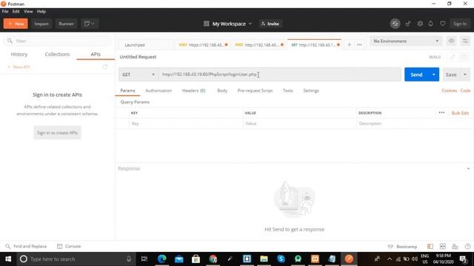Open the HTTP method GET dropdown
Screen dimensions: 474x266
click(x=138, y=75)
